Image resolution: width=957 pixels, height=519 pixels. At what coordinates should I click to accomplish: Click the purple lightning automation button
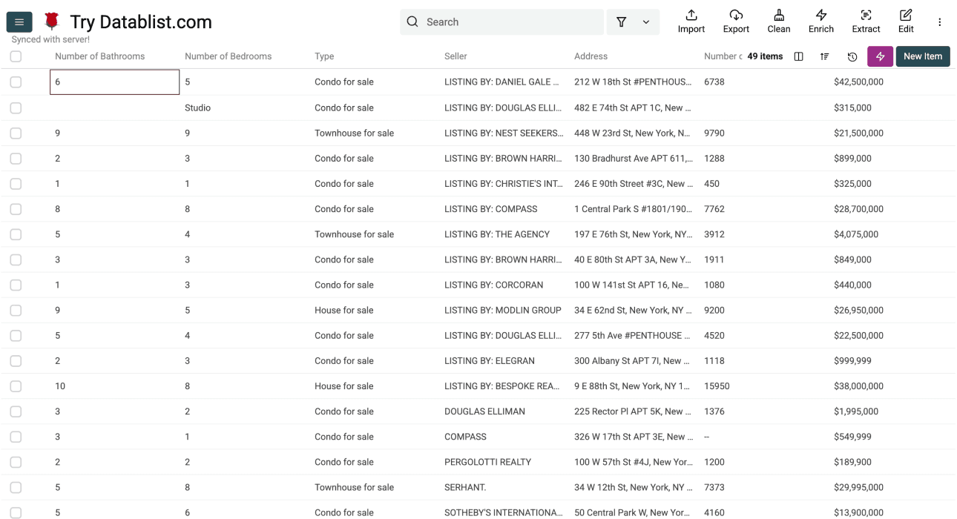click(880, 56)
